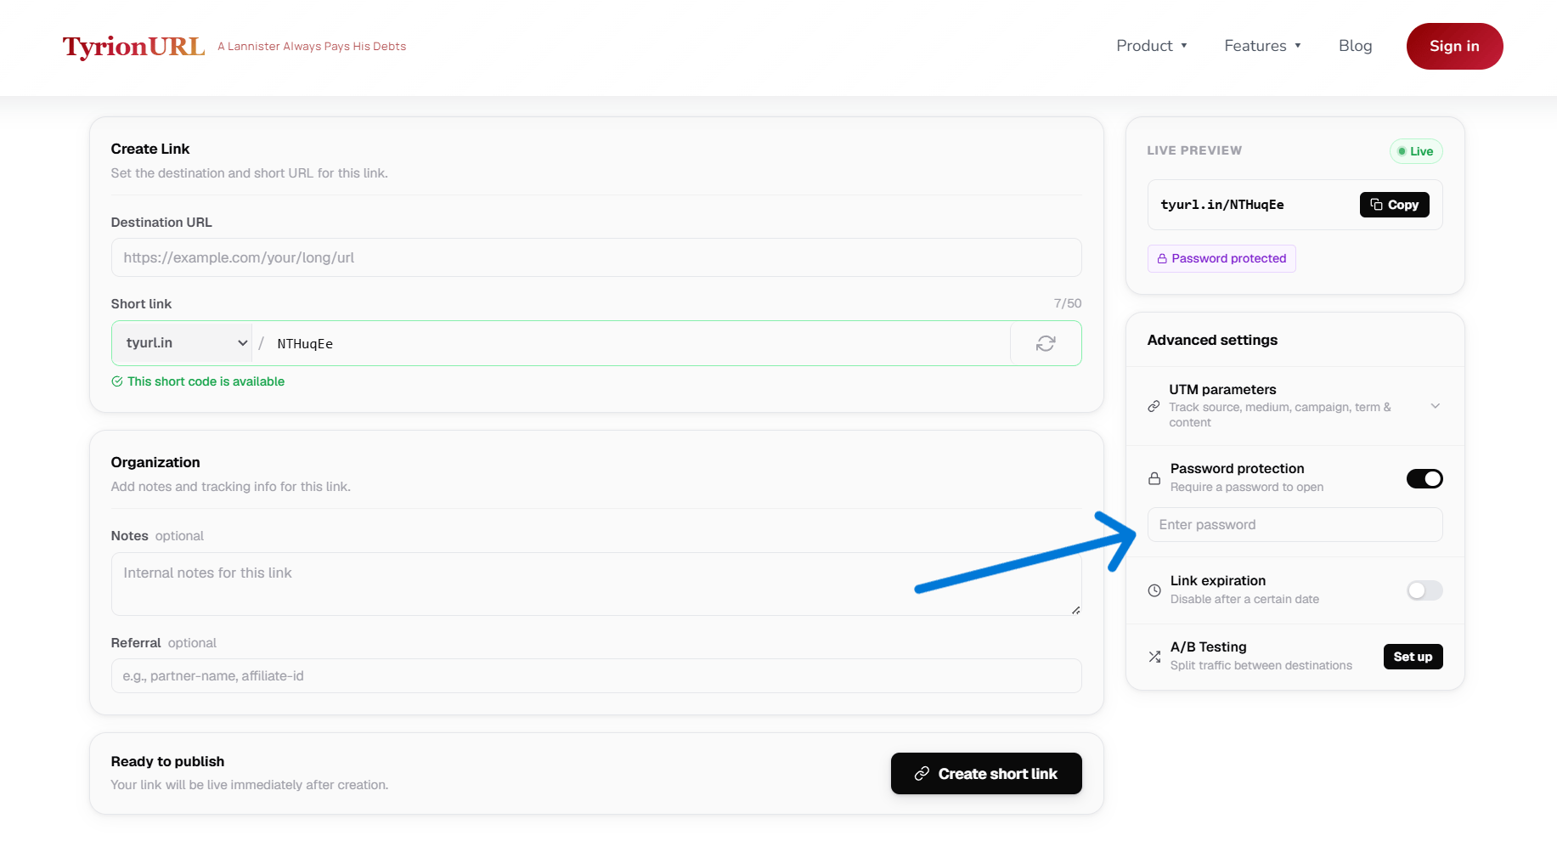This screenshot has width=1557, height=841.
Task: Click the link icon beside UTM parameters
Action: tap(1154, 406)
